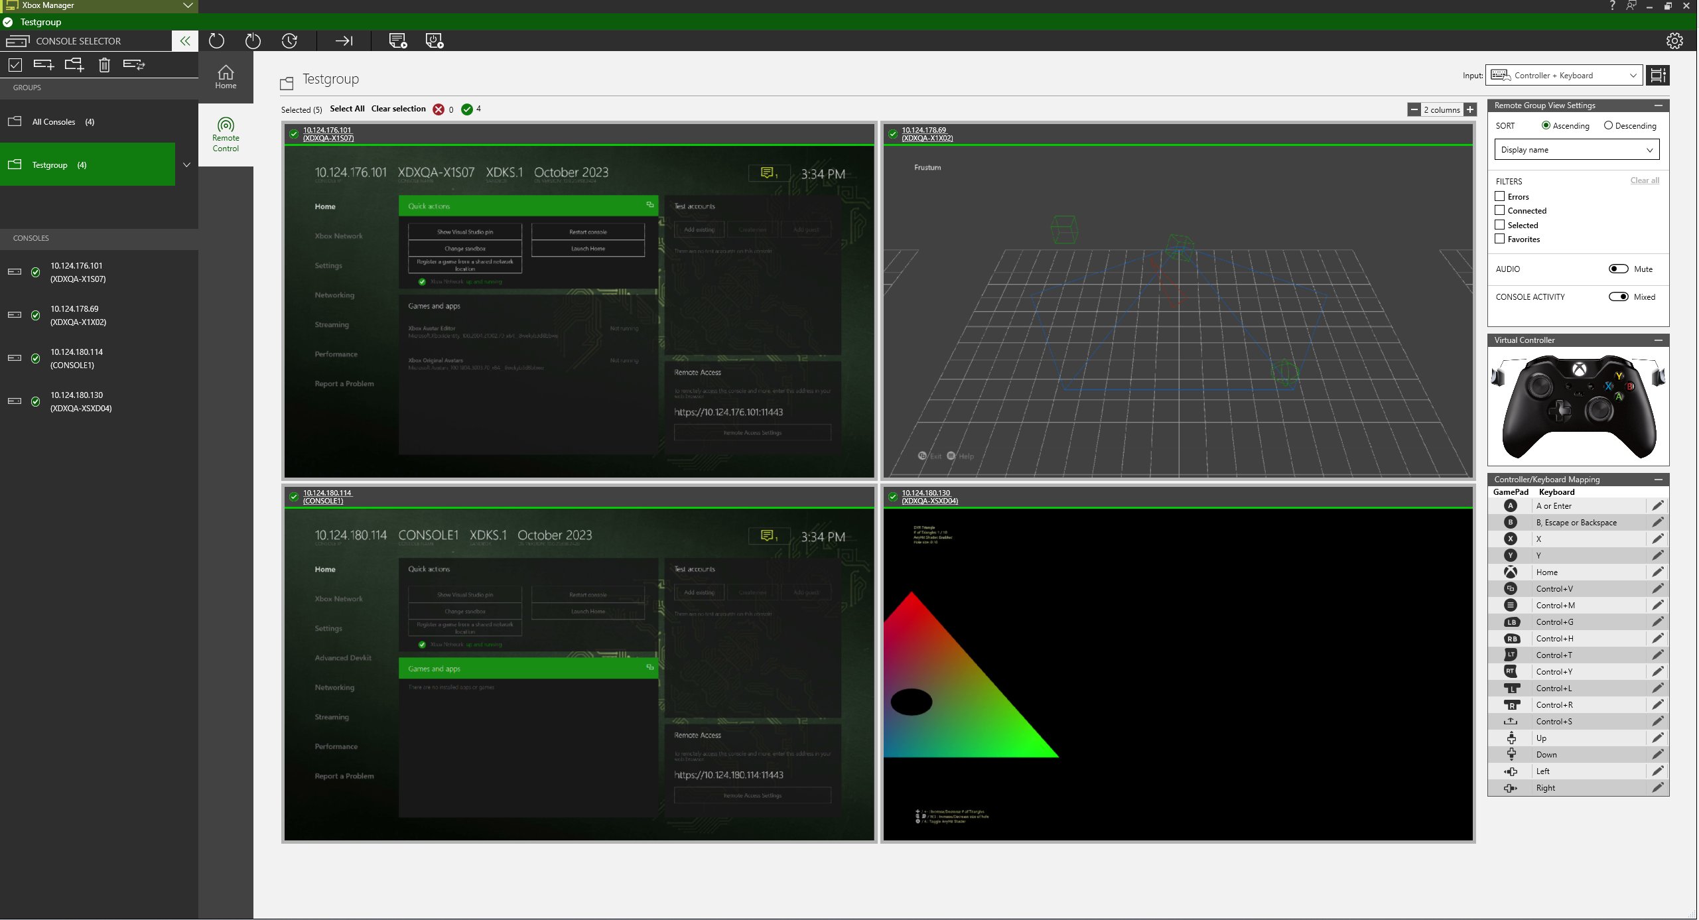Click the Clear selection link
The image size is (1699, 920).
click(x=398, y=109)
